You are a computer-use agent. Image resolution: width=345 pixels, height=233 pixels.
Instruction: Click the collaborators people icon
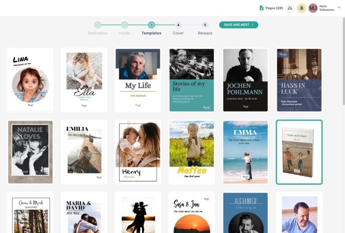coord(290,8)
